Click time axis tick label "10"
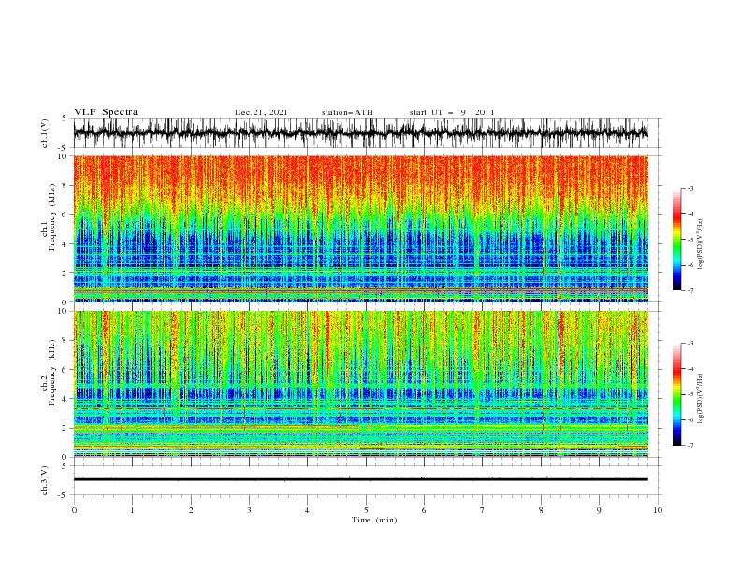The height and width of the screenshot is (573, 741). point(658,510)
